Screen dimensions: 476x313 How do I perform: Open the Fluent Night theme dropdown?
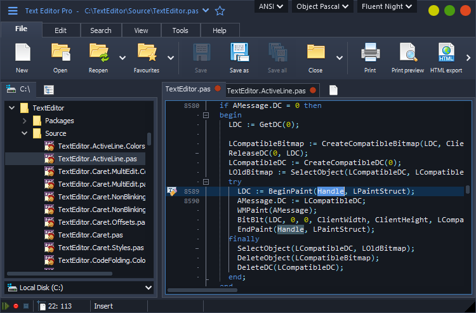[x=387, y=6]
